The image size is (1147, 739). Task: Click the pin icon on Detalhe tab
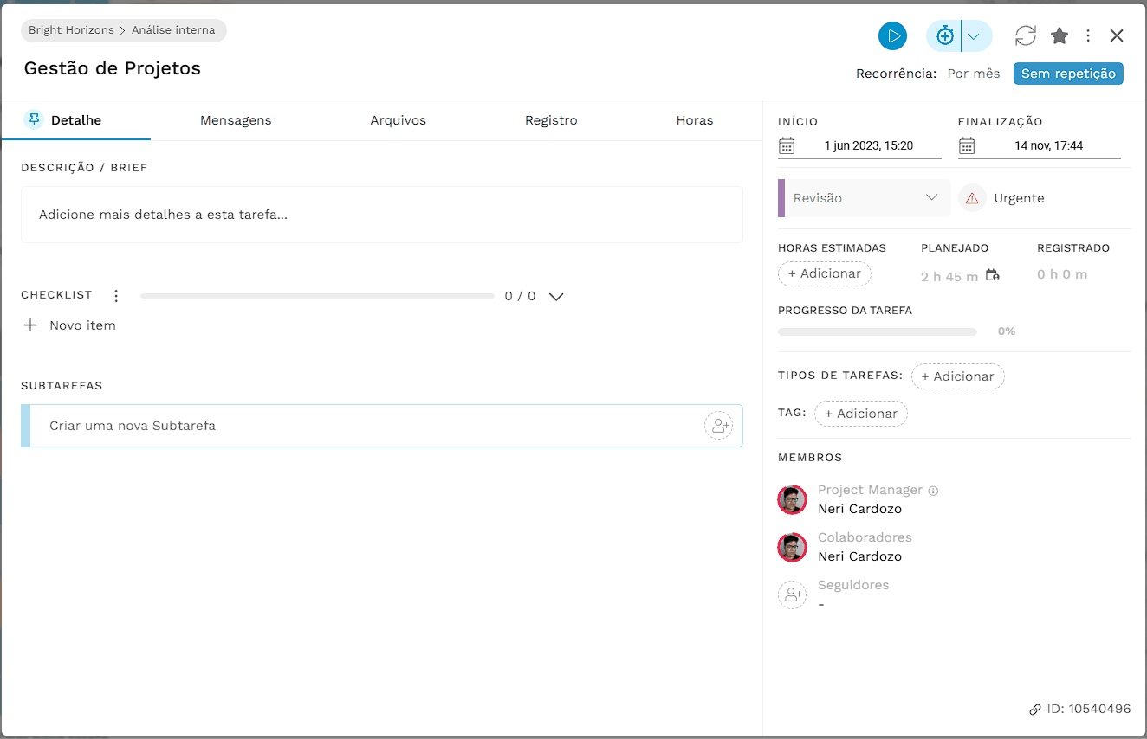pyautogui.click(x=34, y=119)
